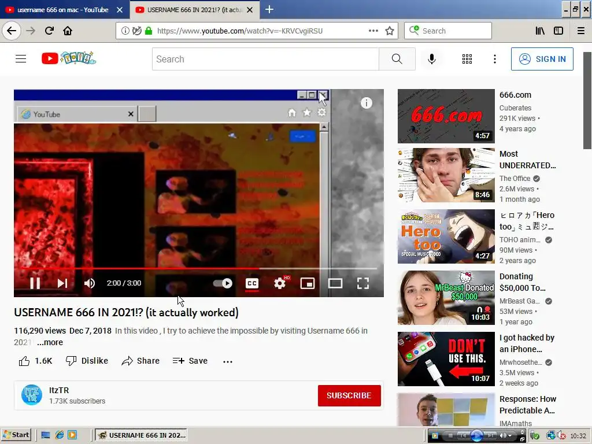This screenshot has width=592, height=444.
Task: Save the video to a playlist
Action: coord(190,361)
